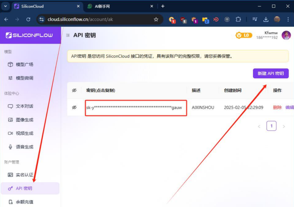Click the L0 membership level badge
This screenshot has width=294, height=207.
click(x=244, y=35)
